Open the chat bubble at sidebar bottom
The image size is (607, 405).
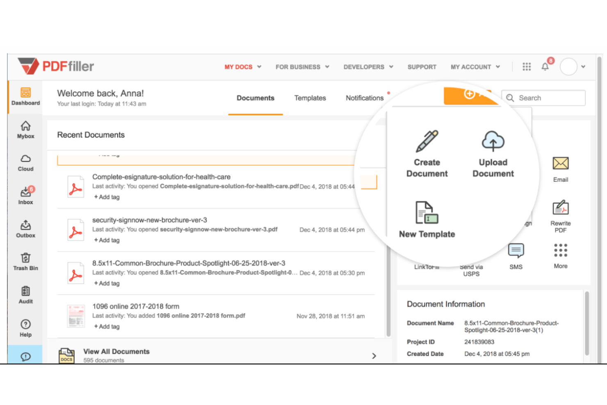click(25, 356)
